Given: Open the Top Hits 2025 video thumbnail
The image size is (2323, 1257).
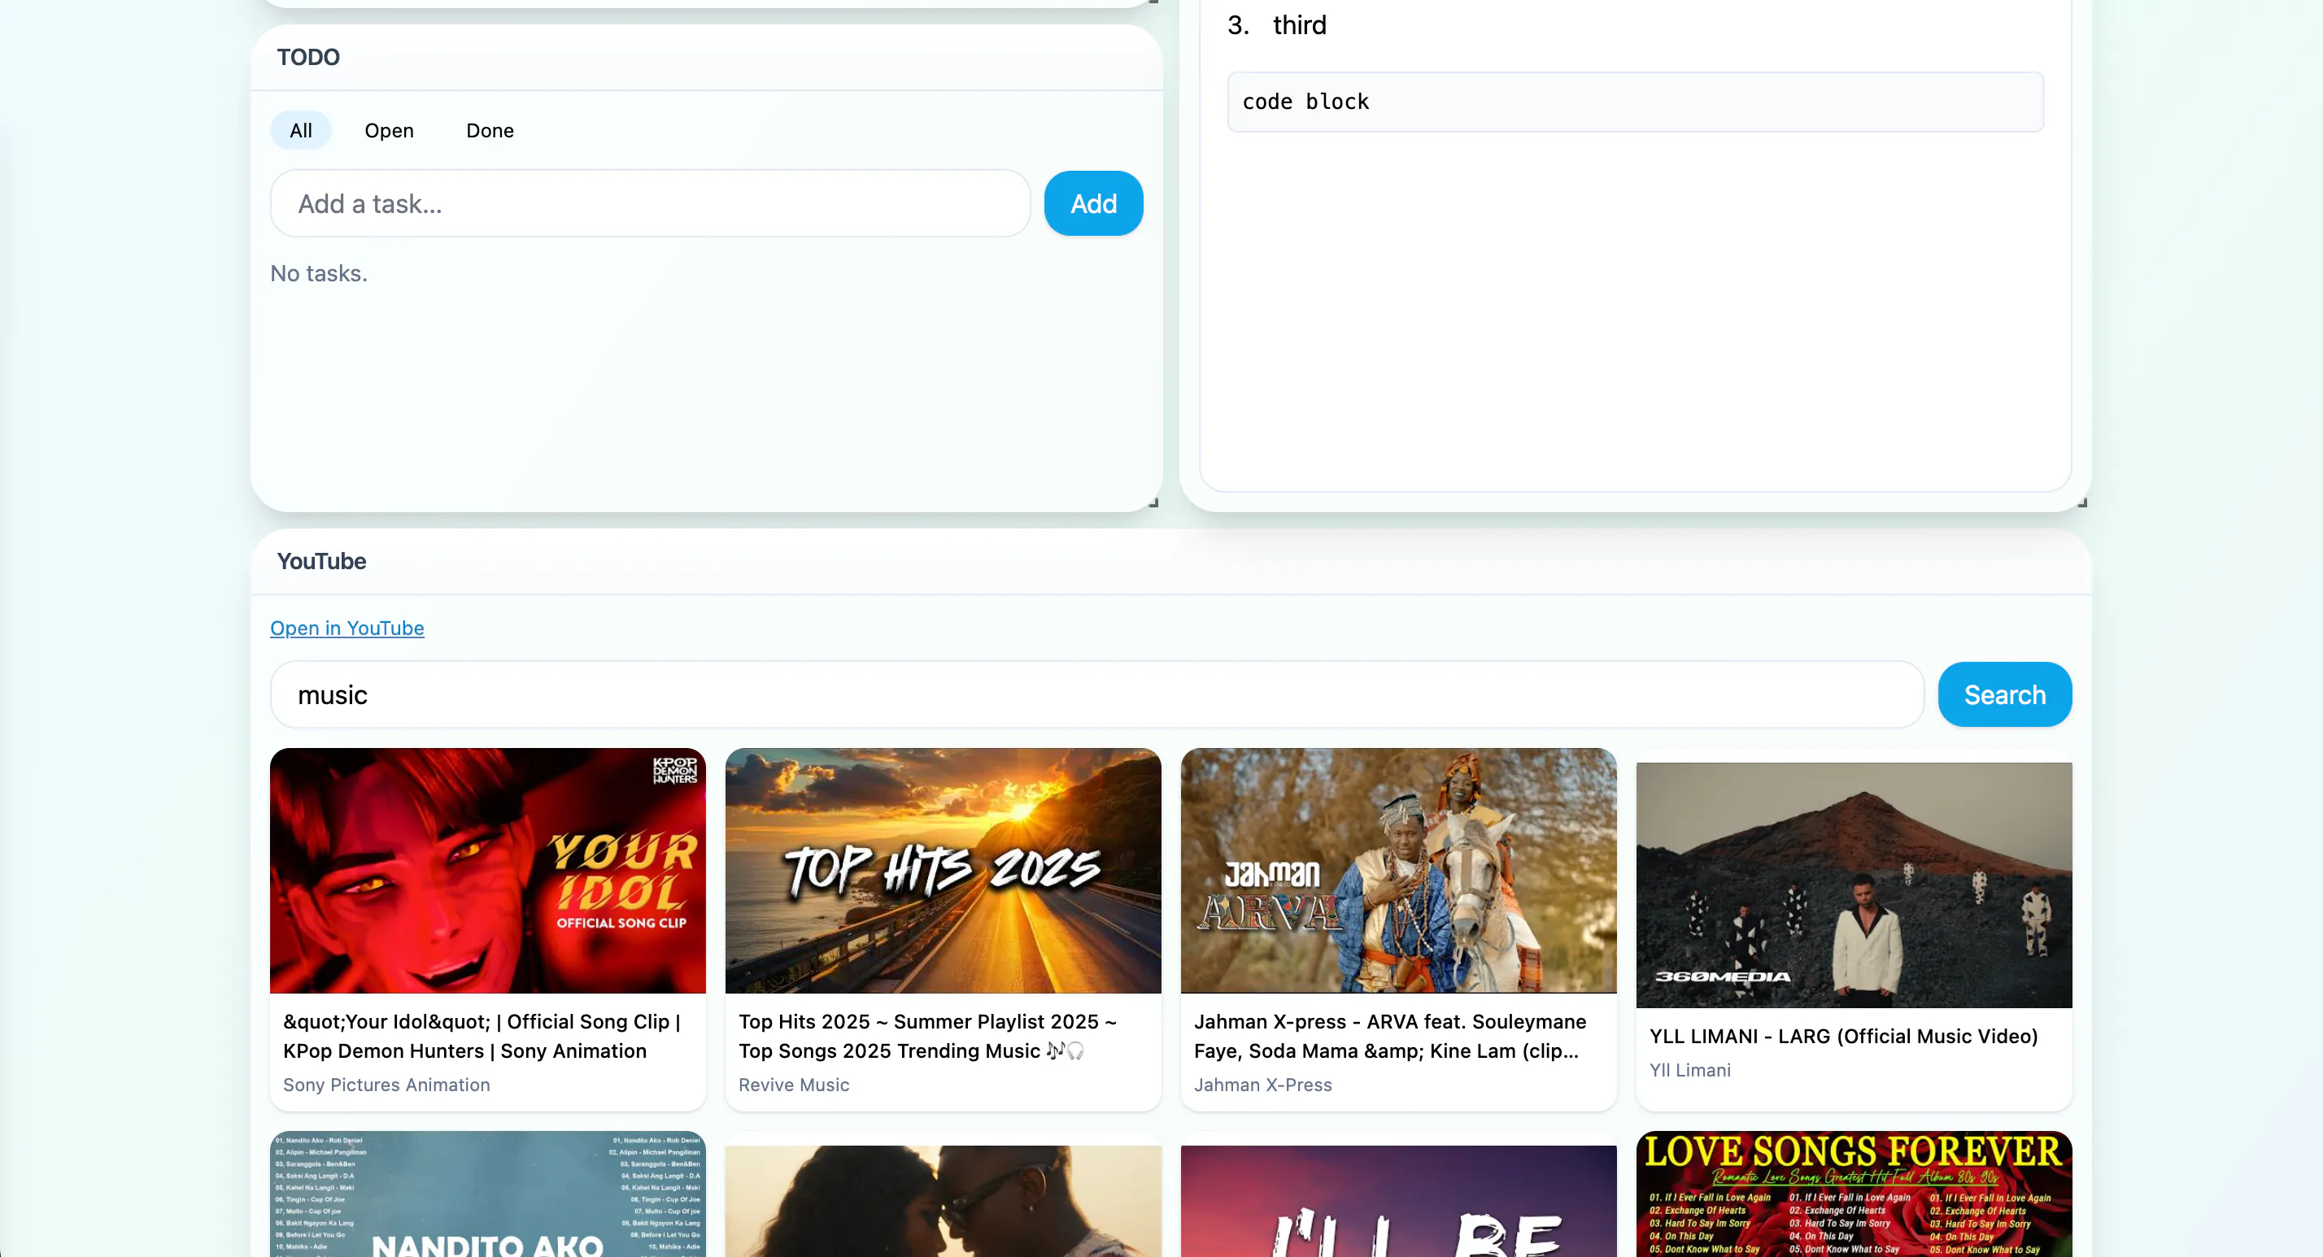Looking at the screenshot, I should coord(944,870).
